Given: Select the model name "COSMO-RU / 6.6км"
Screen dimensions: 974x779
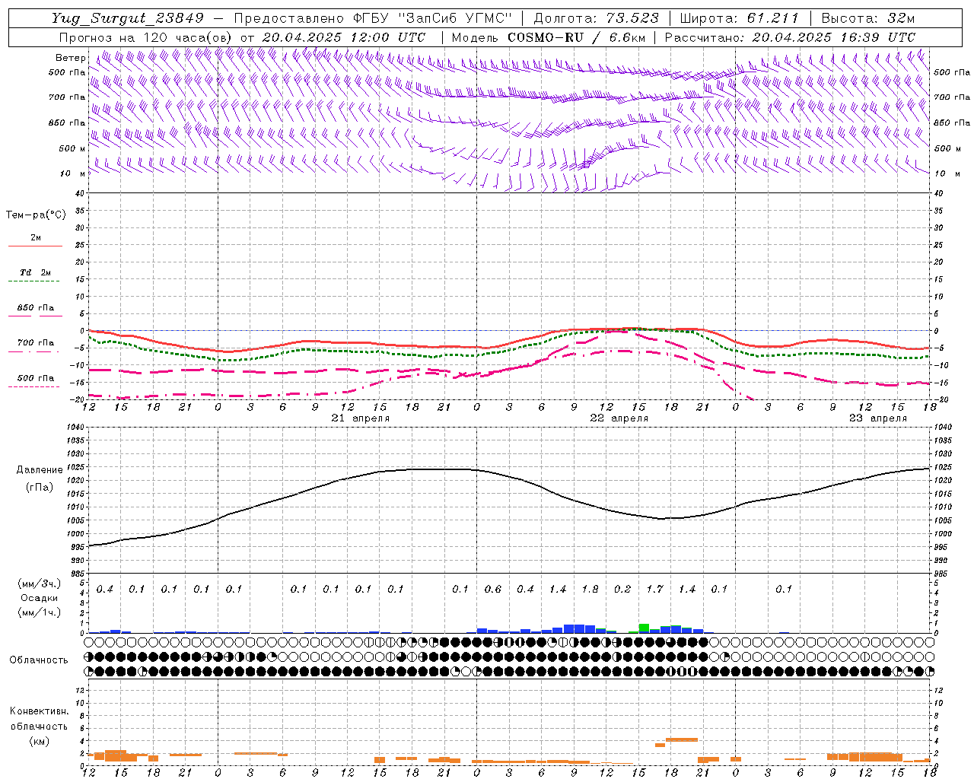Looking at the screenshot, I should [x=577, y=37].
